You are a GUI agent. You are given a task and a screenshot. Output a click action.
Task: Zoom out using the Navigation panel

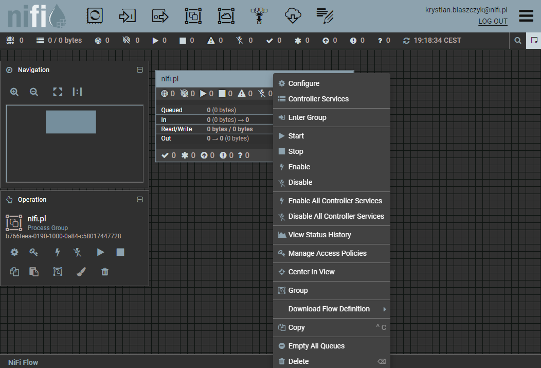(34, 92)
